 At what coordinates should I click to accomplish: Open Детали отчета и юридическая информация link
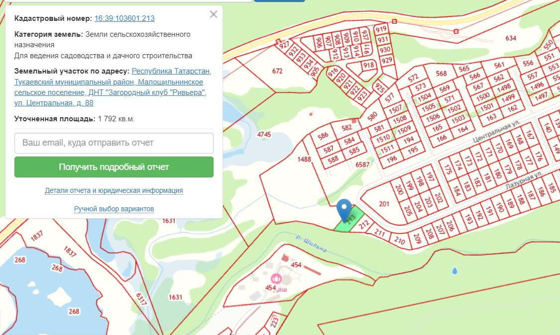click(114, 190)
